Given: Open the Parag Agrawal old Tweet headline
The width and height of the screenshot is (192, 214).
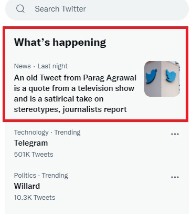Looking at the screenshot, I should (75, 94).
